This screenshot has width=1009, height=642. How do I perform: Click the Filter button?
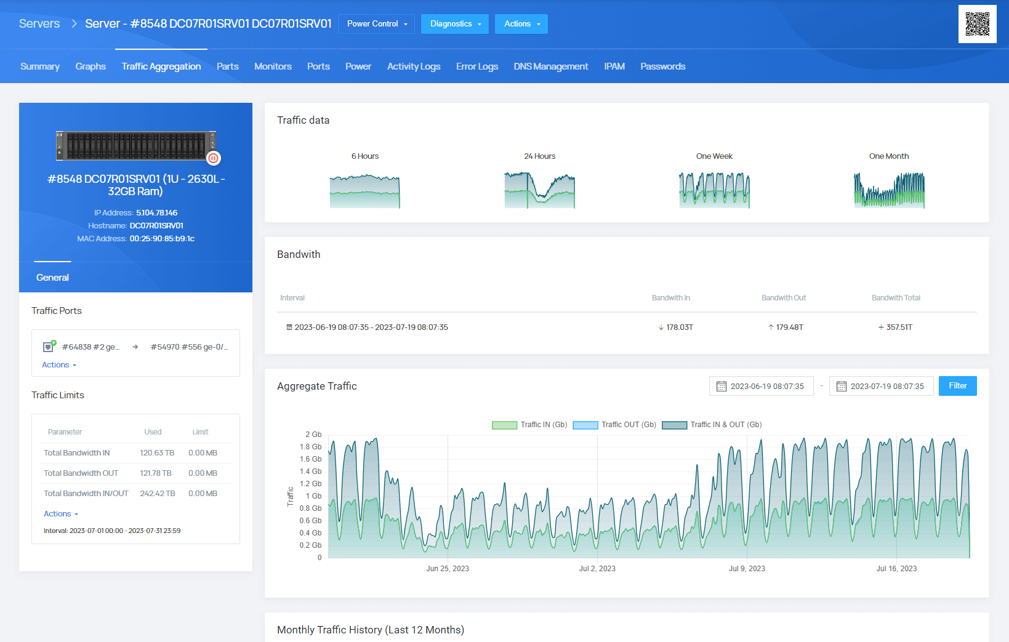(958, 386)
